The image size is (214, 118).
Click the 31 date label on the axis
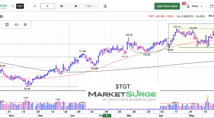9,112
